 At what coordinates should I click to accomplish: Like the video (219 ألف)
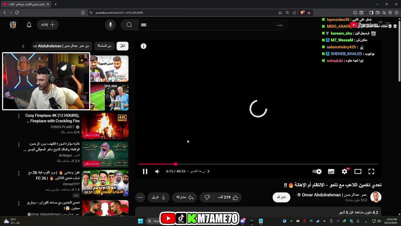[228, 197]
